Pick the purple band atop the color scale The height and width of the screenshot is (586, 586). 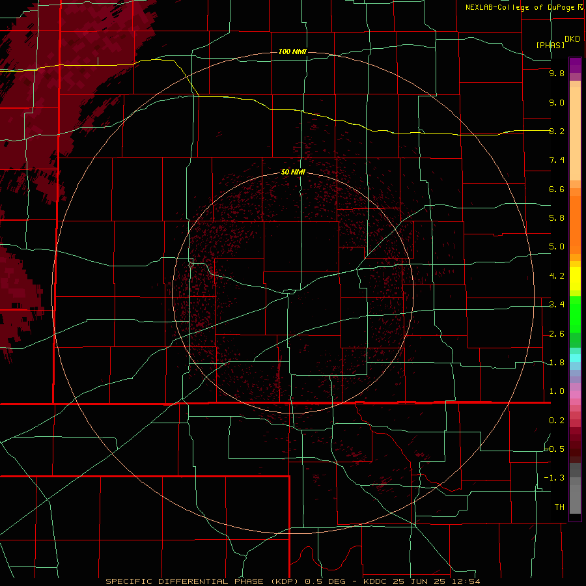[x=575, y=65]
